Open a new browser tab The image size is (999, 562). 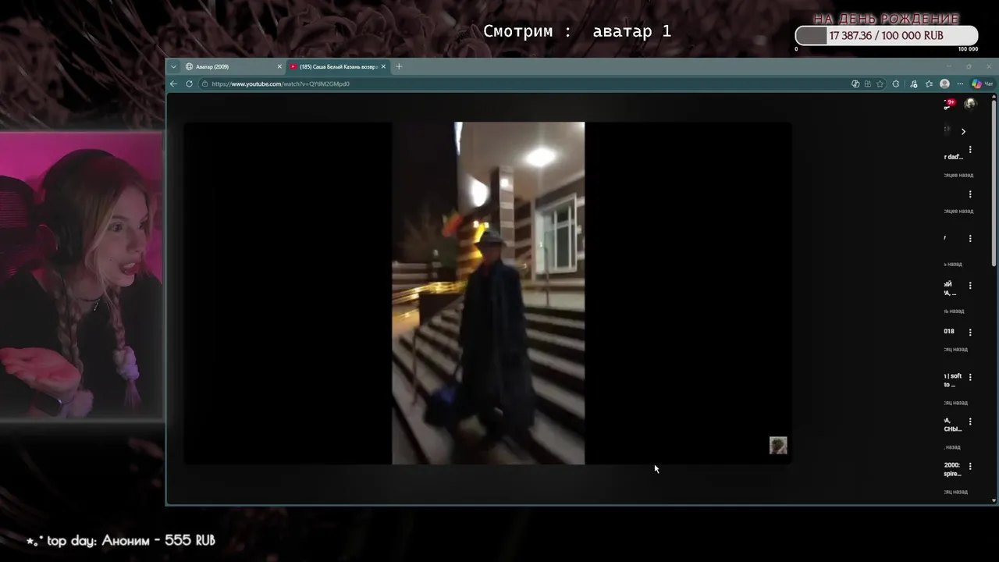coord(399,66)
